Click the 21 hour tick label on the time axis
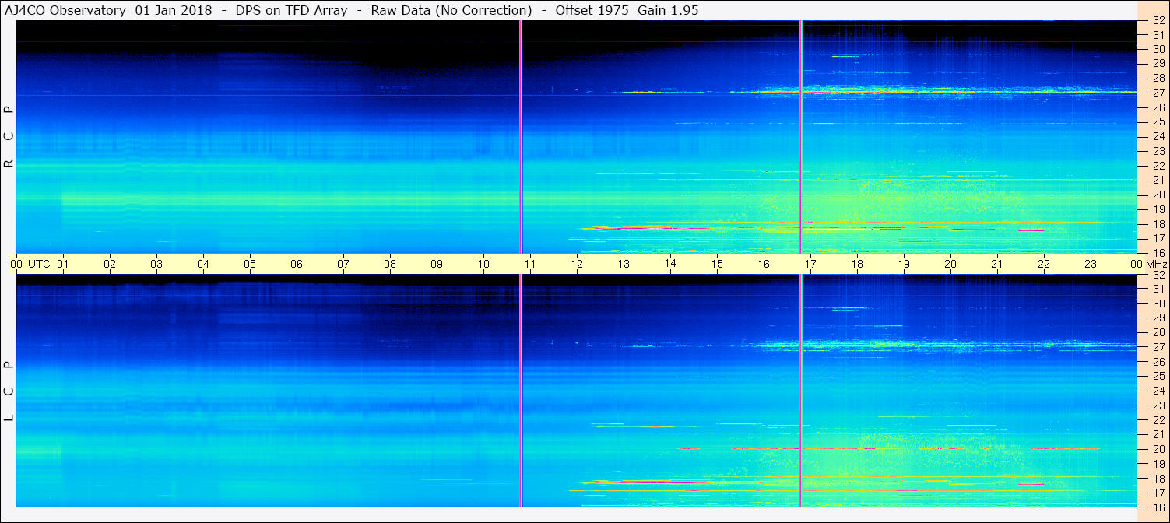Viewport: 1170px width, 523px height. pyautogui.click(x=997, y=264)
